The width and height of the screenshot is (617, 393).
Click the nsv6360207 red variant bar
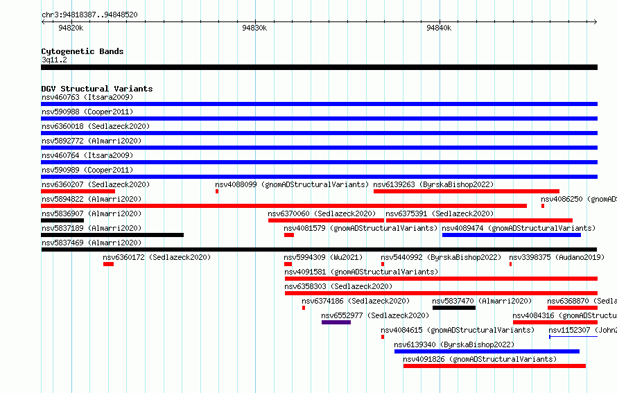(x=78, y=191)
